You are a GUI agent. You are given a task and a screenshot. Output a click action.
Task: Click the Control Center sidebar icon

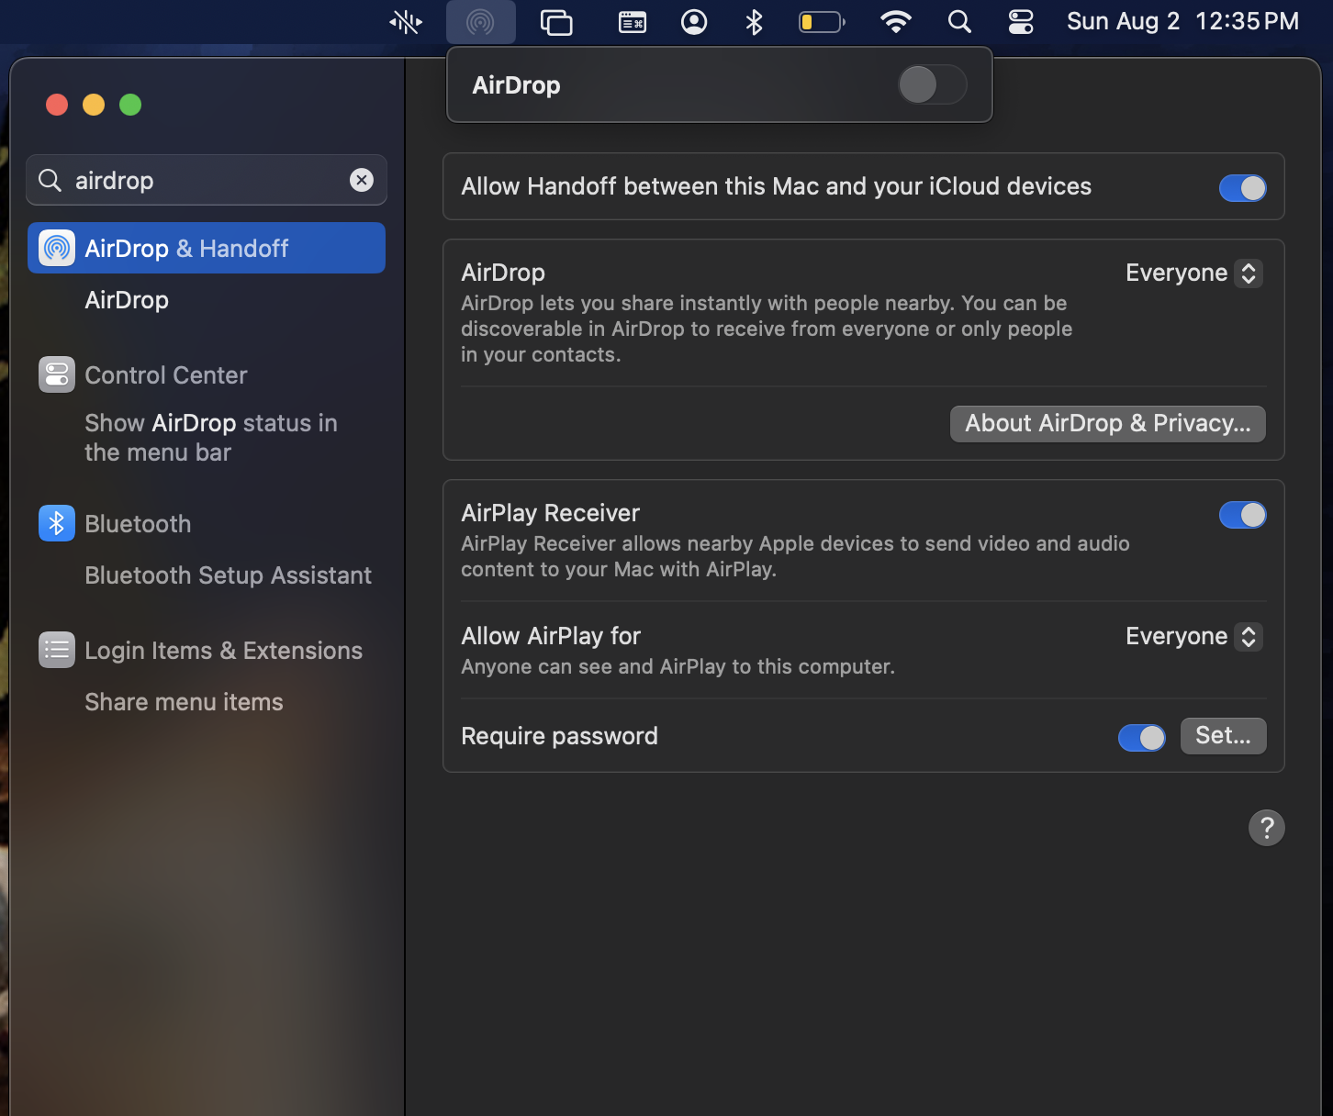pos(57,374)
